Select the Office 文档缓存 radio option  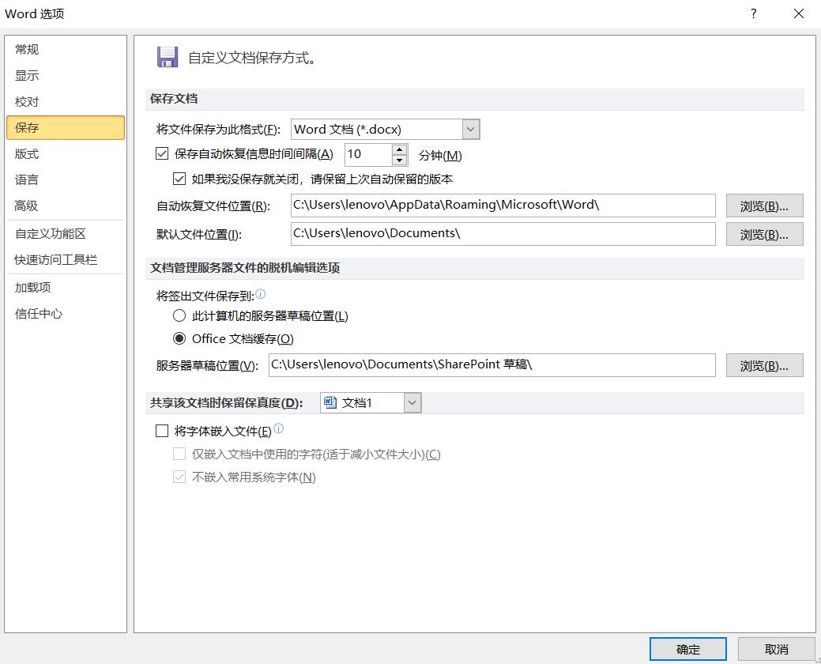[x=180, y=337]
